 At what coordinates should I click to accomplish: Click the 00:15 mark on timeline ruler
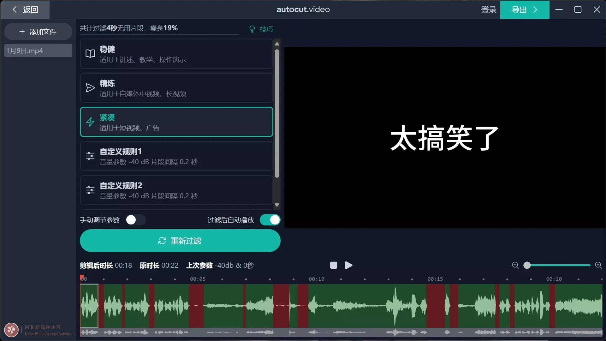pyautogui.click(x=435, y=279)
